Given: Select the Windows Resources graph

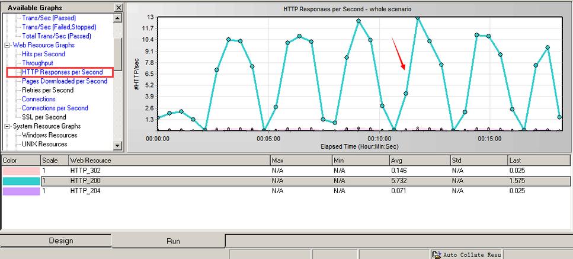Looking at the screenshot, I should [50, 135].
